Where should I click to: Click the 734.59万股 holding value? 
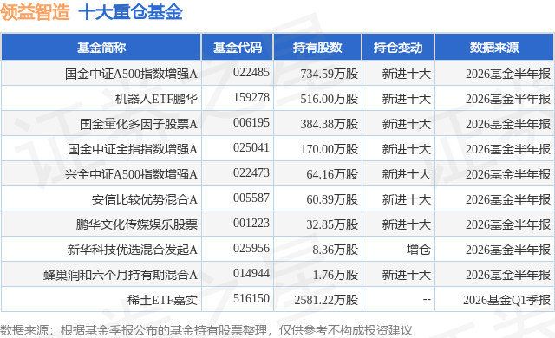tap(330, 74)
